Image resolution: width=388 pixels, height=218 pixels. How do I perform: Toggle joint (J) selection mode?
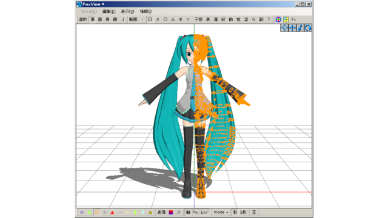click(122, 19)
